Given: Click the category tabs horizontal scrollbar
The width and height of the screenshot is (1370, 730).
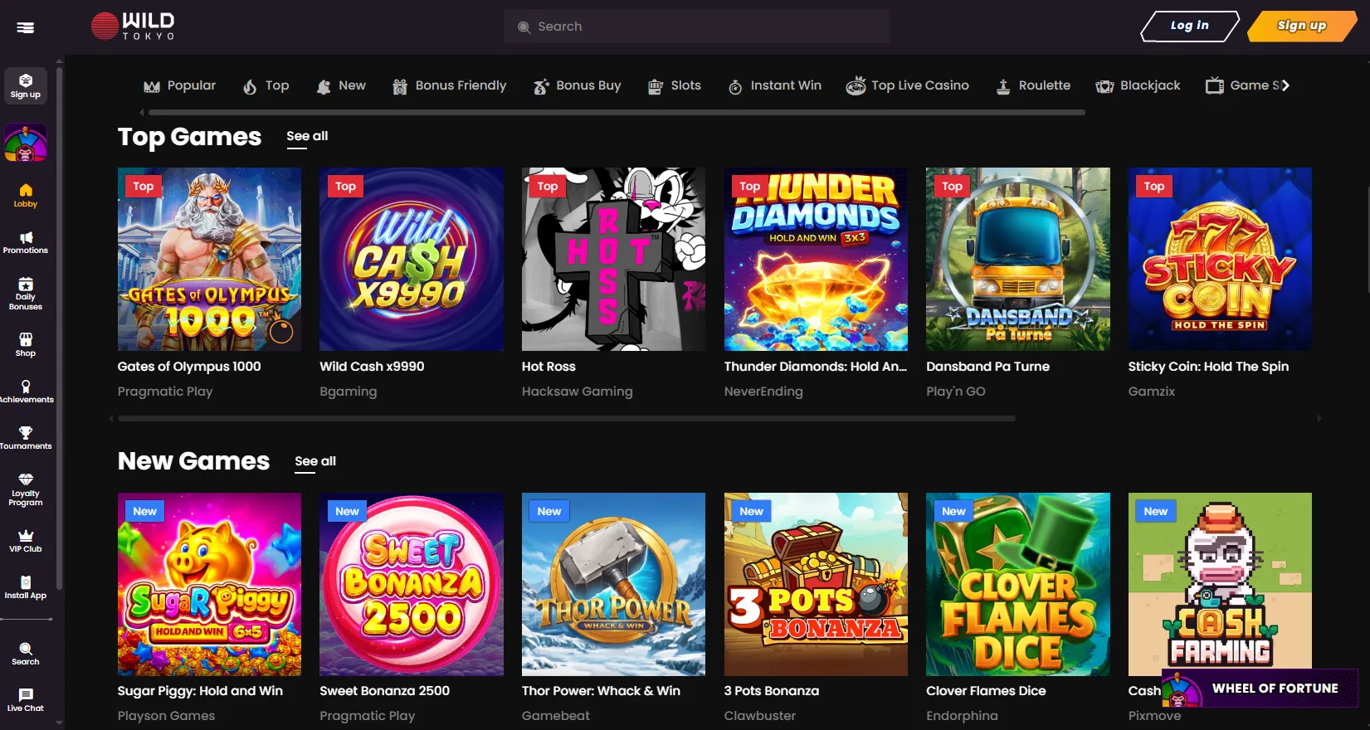Looking at the screenshot, I should (616, 112).
